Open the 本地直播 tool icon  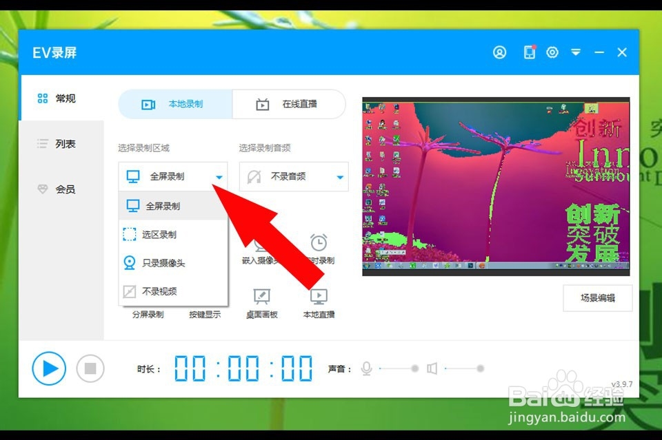(319, 296)
